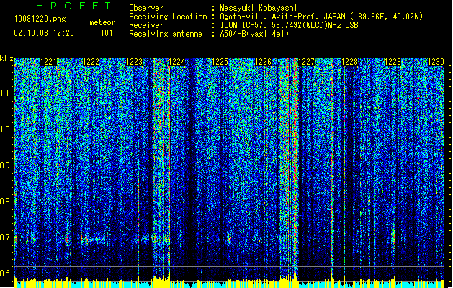Click the ICOM IC-575 receiver value
The width and height of the screenshot is (453, 288).
click(289, 25)
